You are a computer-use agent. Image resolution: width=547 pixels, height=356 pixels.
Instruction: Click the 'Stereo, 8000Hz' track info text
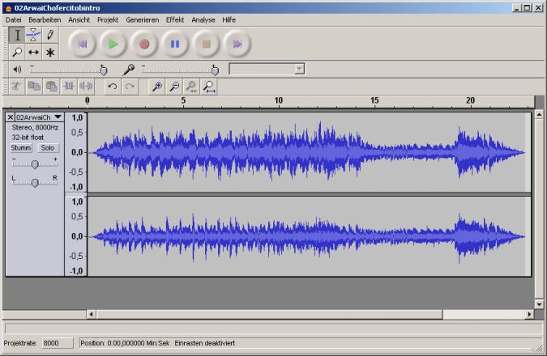pyautogui.click(x=35, y=128)
